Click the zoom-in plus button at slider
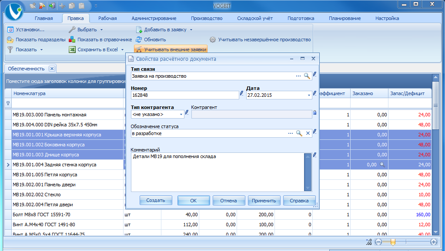The image size is (445, 251). (433, 241)
